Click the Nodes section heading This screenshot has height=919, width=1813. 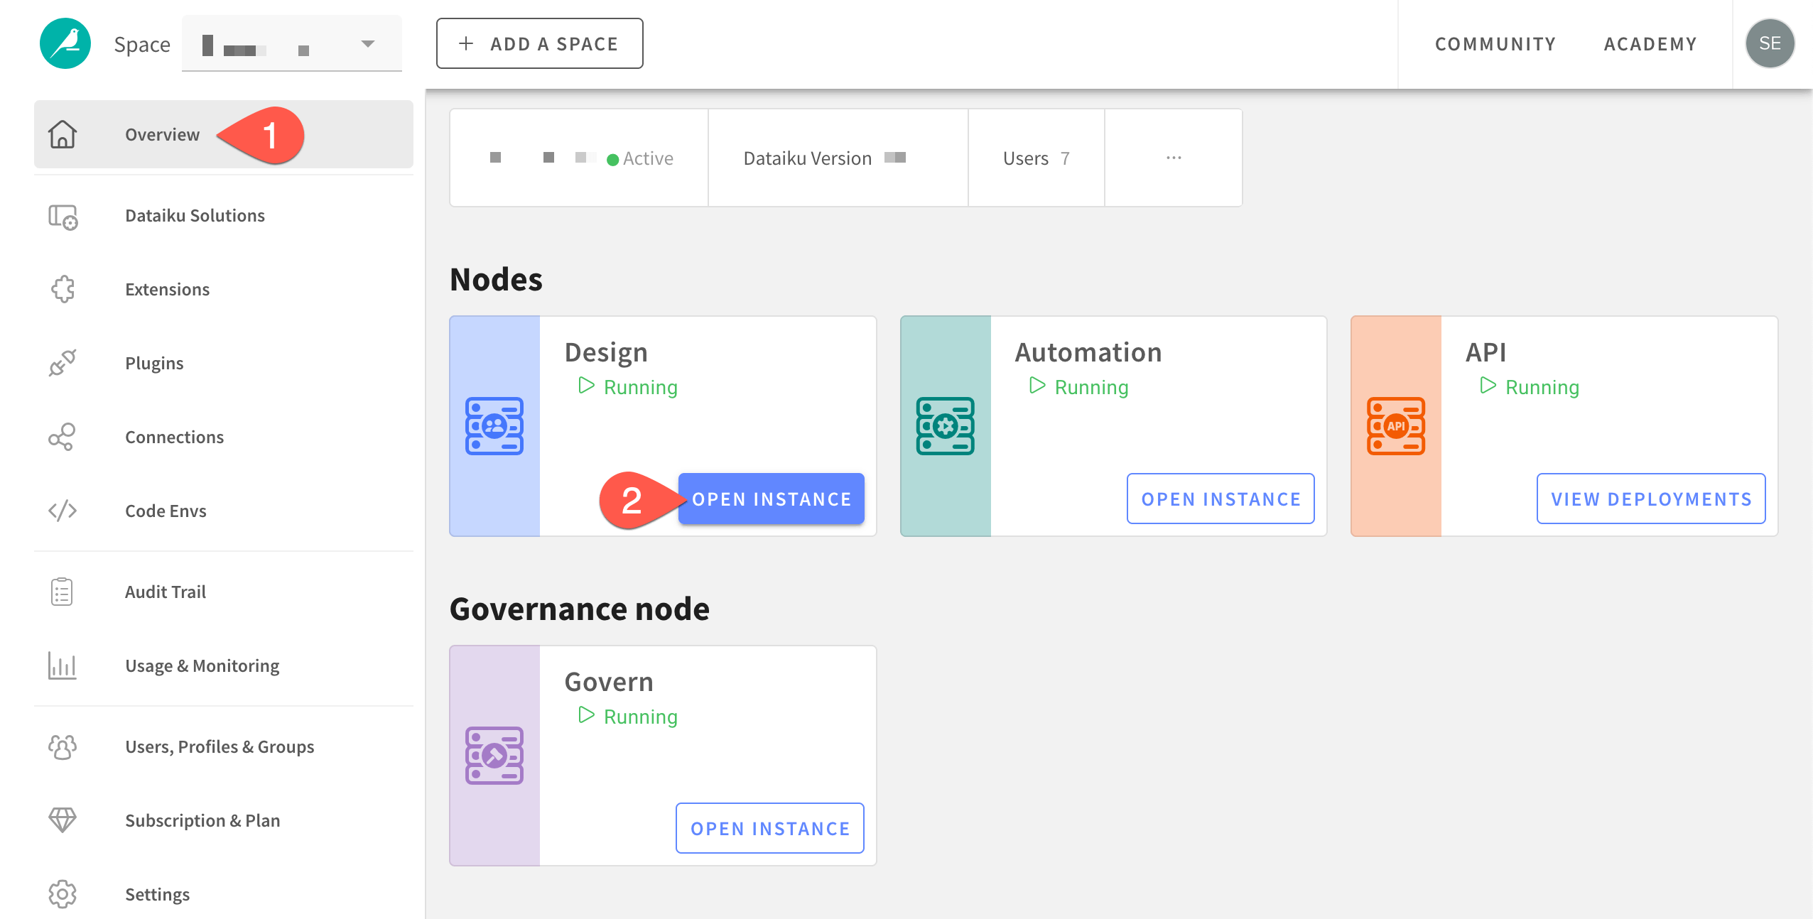click(x=496, y=279)
